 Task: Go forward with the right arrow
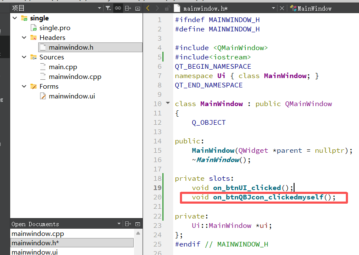pyautogui.click(x=157, y=8)
